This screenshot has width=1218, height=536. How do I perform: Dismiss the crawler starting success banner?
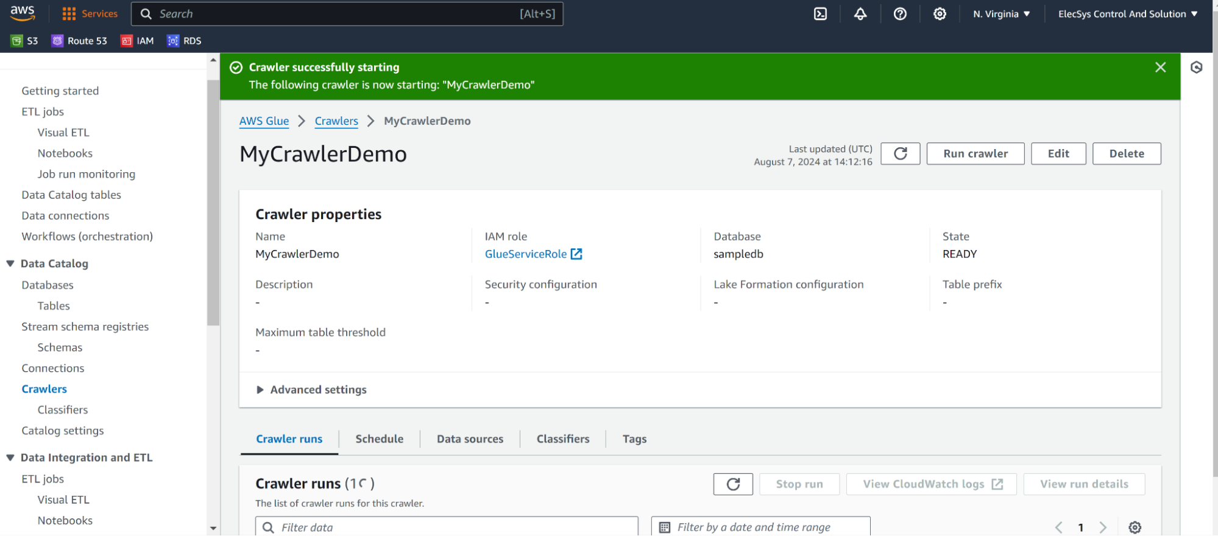pos(1160,68)
